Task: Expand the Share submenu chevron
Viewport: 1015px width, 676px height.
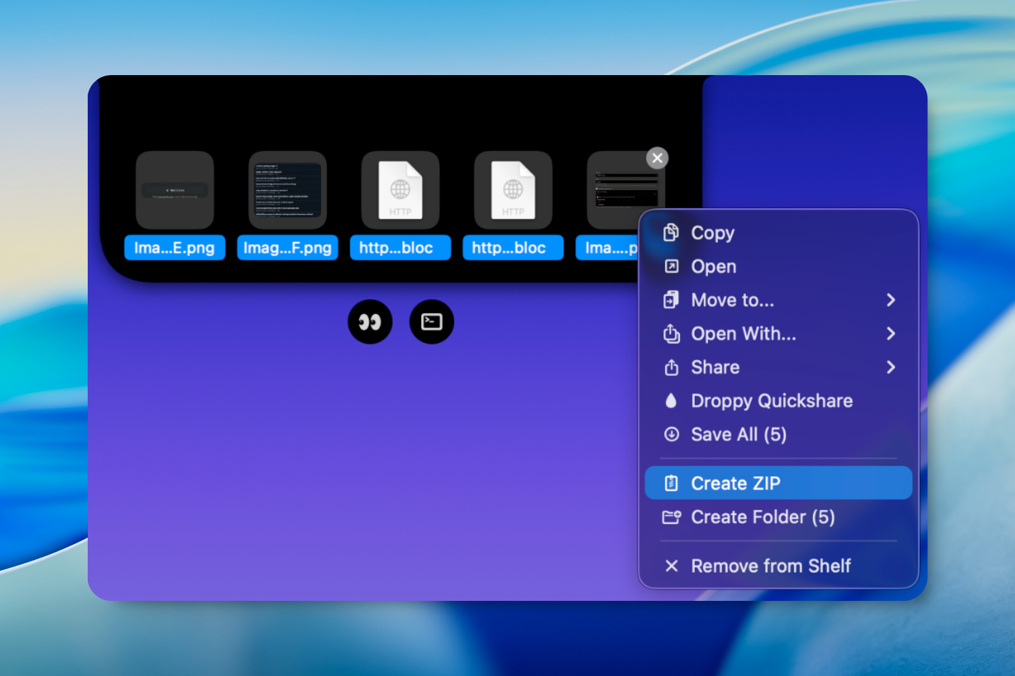Action: point(890,367)
